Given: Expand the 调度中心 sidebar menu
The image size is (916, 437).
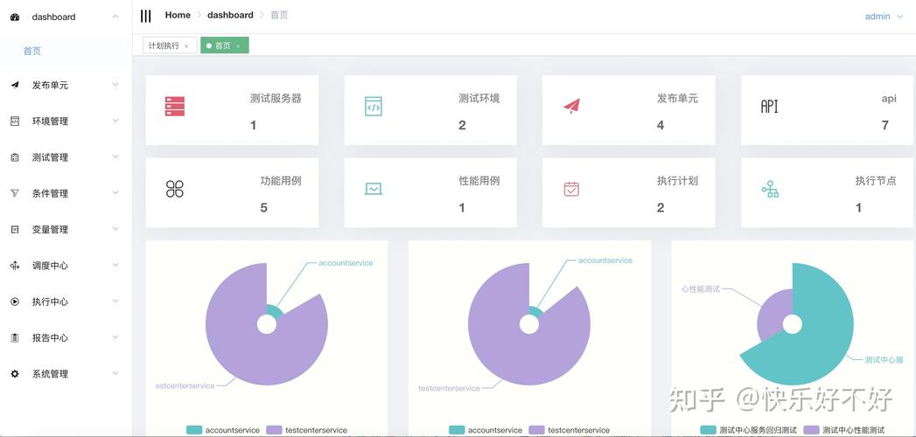Looking at the screenshot, I should pos(115,266).
